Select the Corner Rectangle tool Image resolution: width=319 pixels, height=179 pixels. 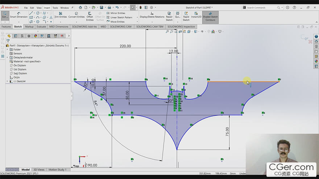(31, 17)
